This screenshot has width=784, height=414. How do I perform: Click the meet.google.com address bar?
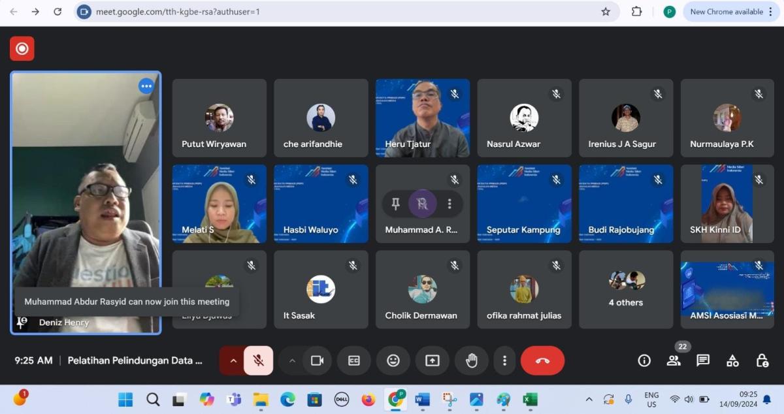(346, 12)
